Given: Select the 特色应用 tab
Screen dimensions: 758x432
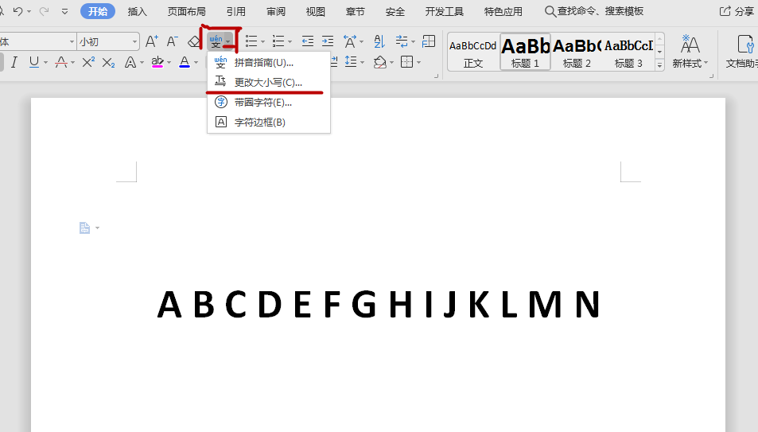Looking at the screenshot, I should [503, 11].
